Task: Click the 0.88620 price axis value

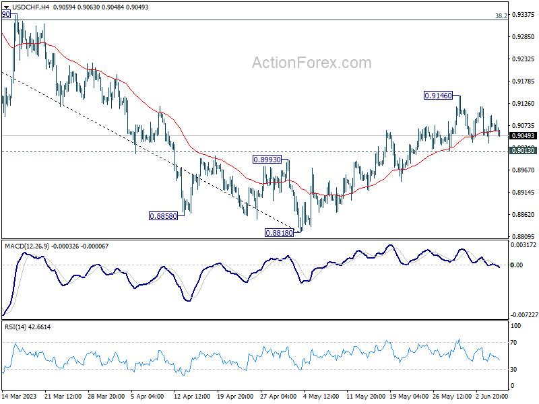Action: (524, 215)
